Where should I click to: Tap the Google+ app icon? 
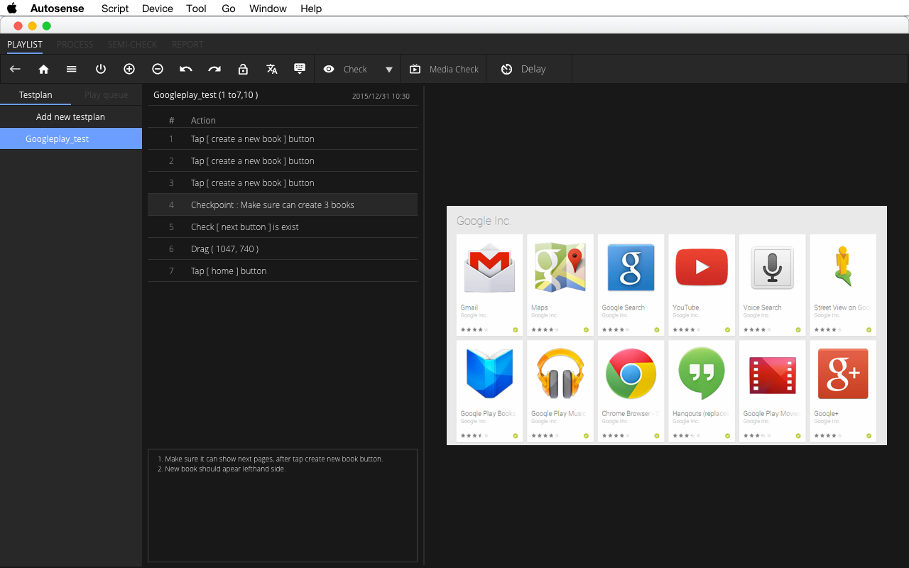tap(843, 373)
